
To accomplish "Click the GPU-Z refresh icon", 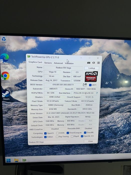I will point(94,63).
